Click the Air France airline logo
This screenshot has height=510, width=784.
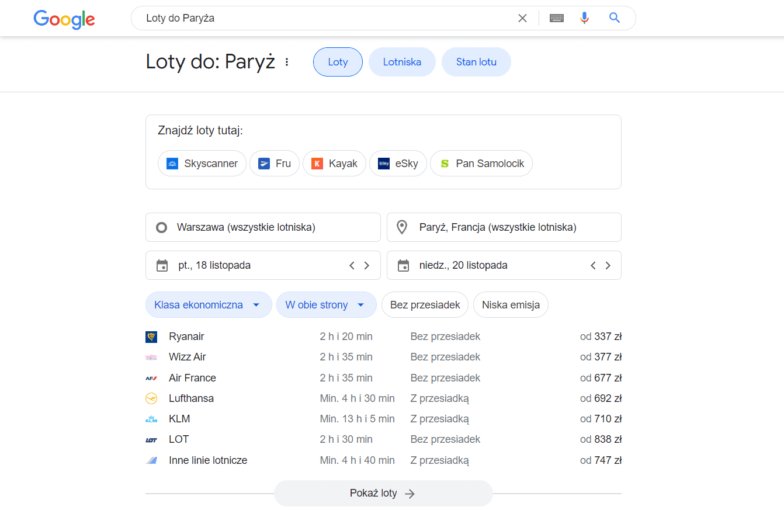[151, 378]
